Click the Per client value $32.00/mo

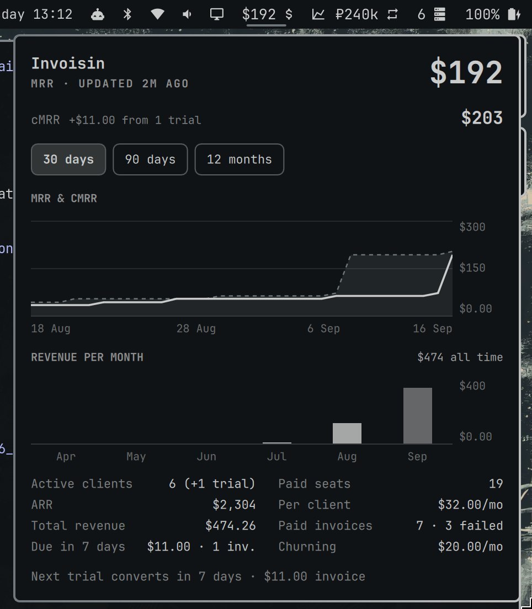pos(470,505)
